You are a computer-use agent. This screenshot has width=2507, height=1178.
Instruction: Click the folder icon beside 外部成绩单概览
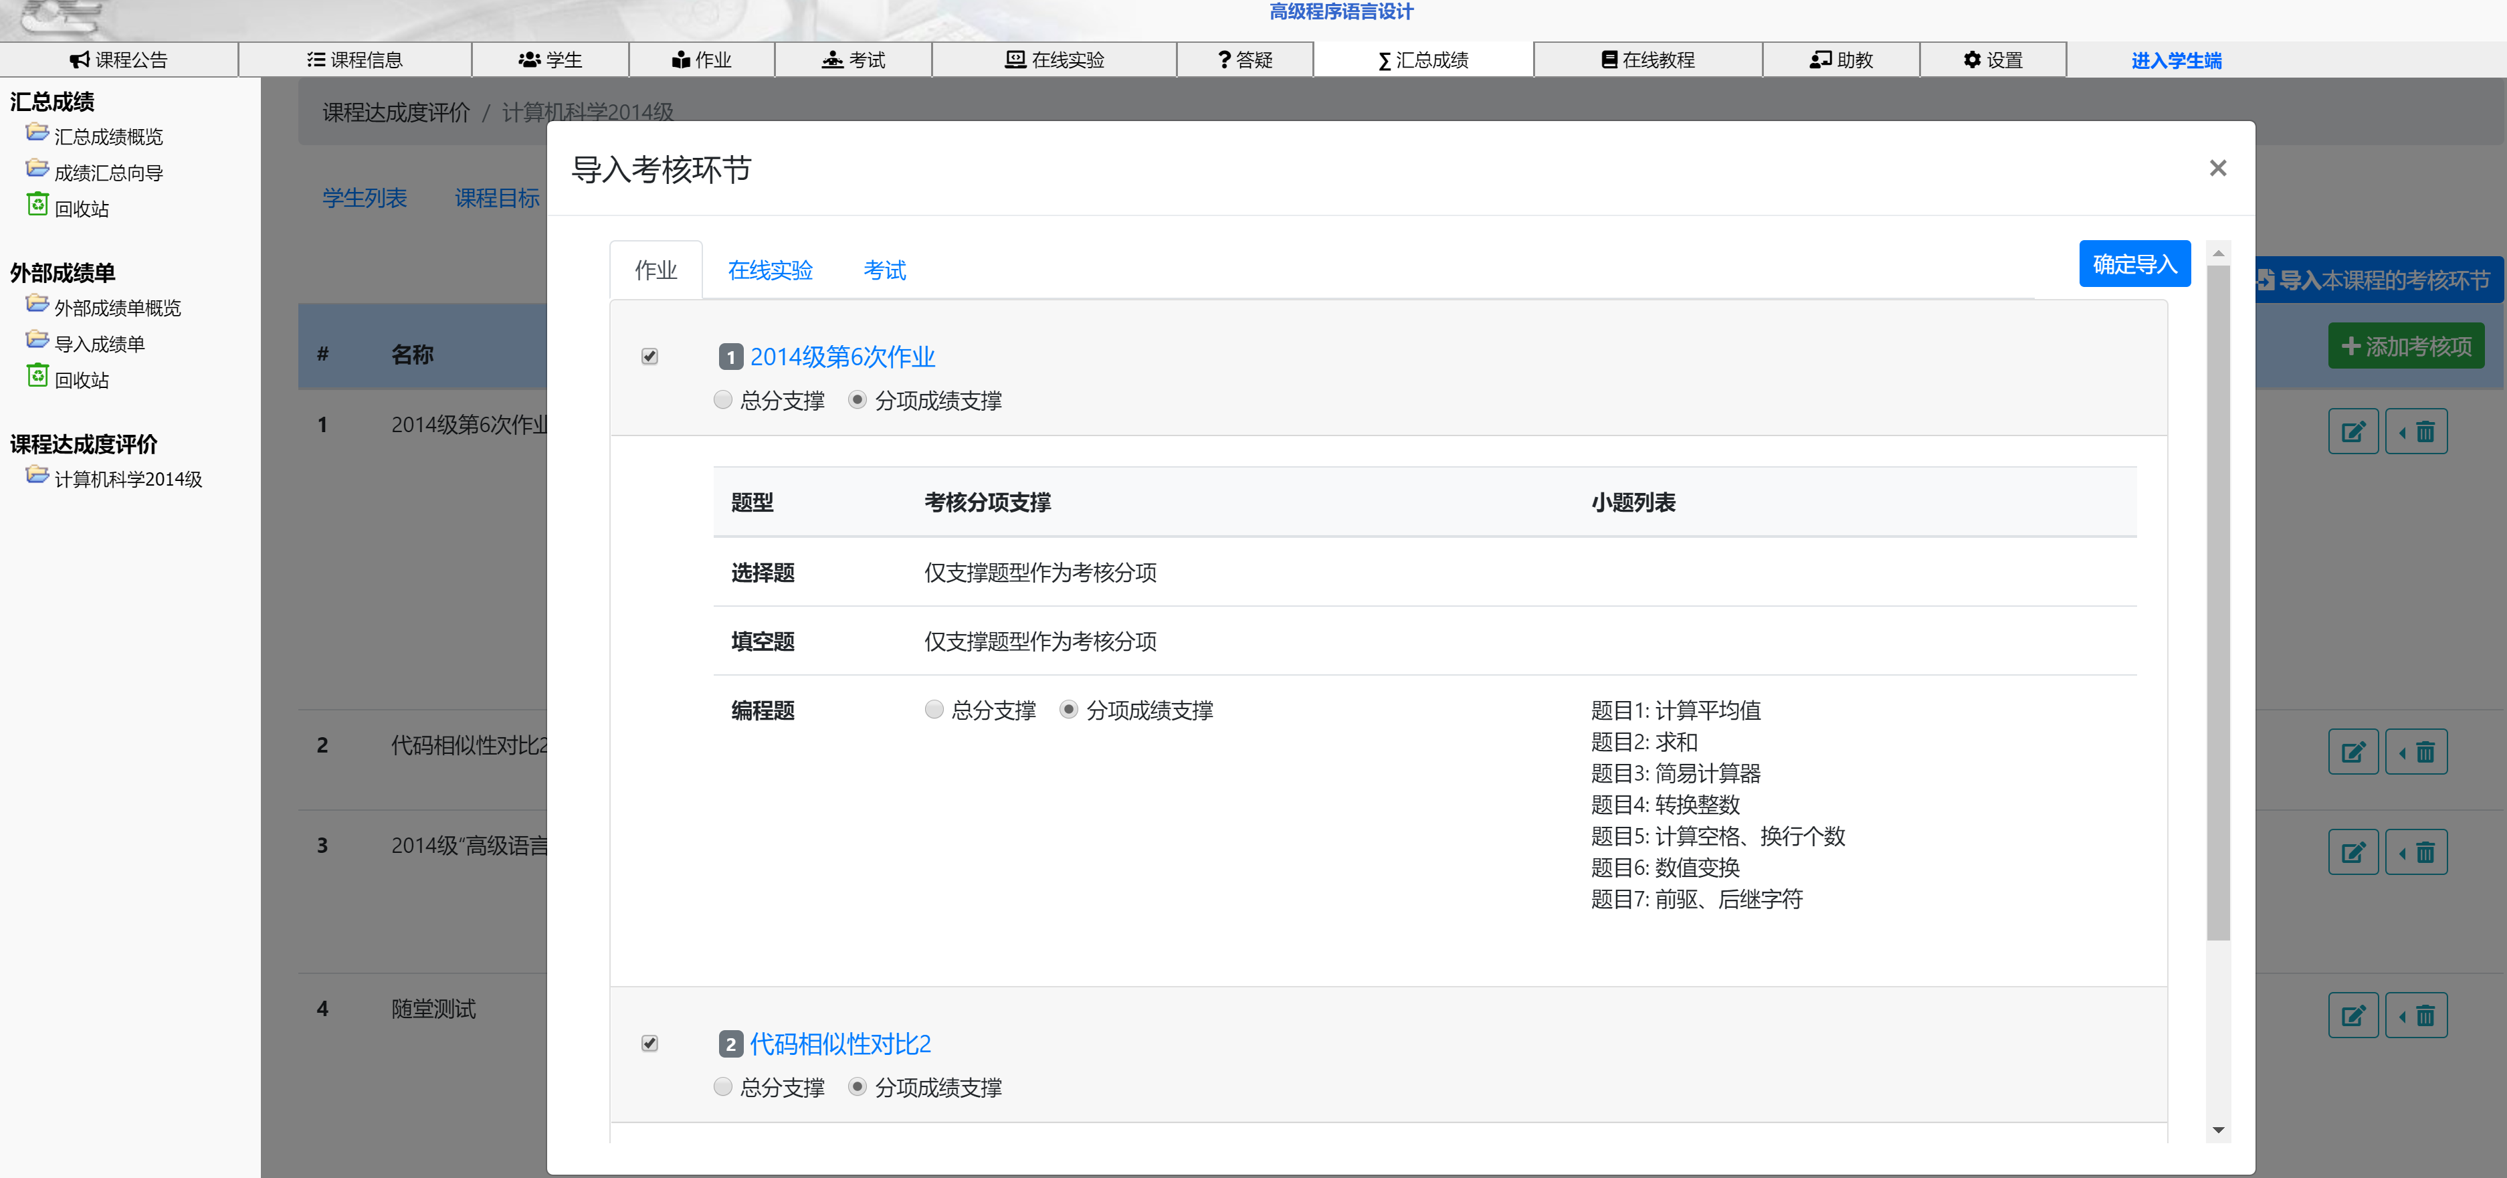[37, 304]
